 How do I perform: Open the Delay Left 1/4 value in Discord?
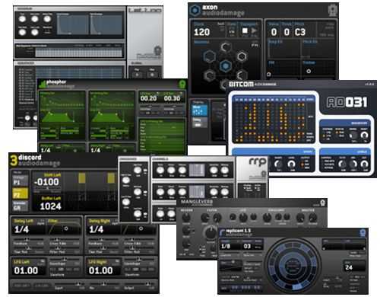pos(22,229)
